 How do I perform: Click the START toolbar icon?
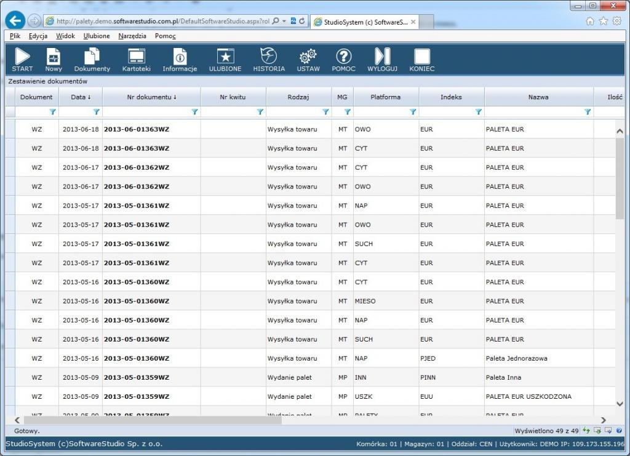[22, 57]
